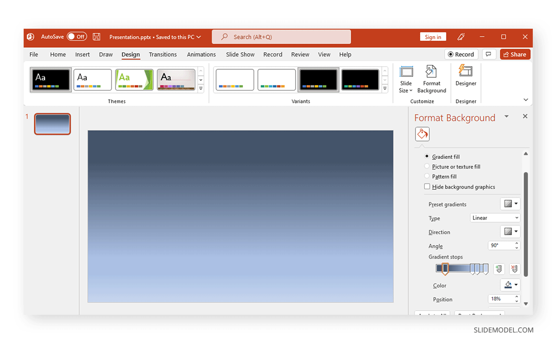The width and height of the screenshot is (556, 344).
Task: Click the Fill bucket icon in Format Background
Action: [x=422, y=134]
